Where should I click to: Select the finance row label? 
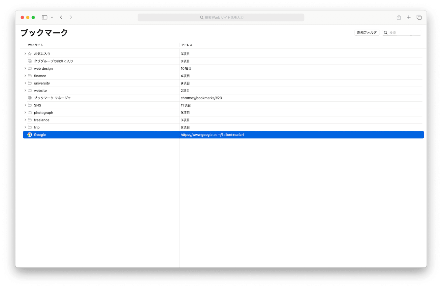(x=40, y=76)
